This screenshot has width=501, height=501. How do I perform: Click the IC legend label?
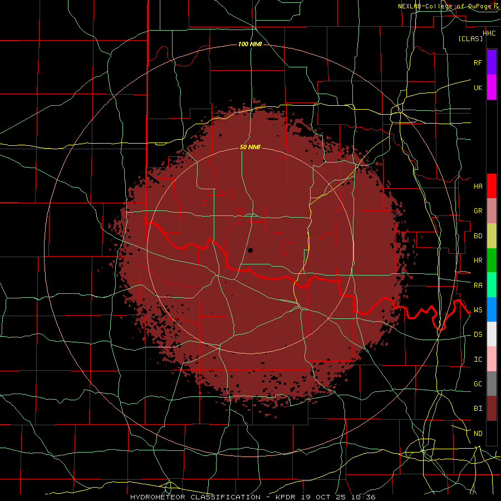point(478,360)
